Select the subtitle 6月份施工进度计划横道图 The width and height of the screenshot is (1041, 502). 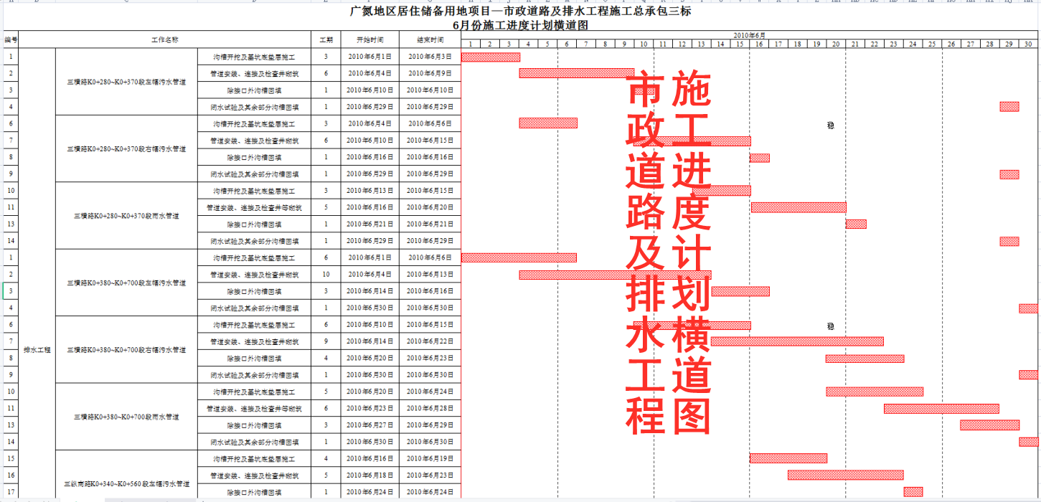pyautogui.click(x=521, y=24)
